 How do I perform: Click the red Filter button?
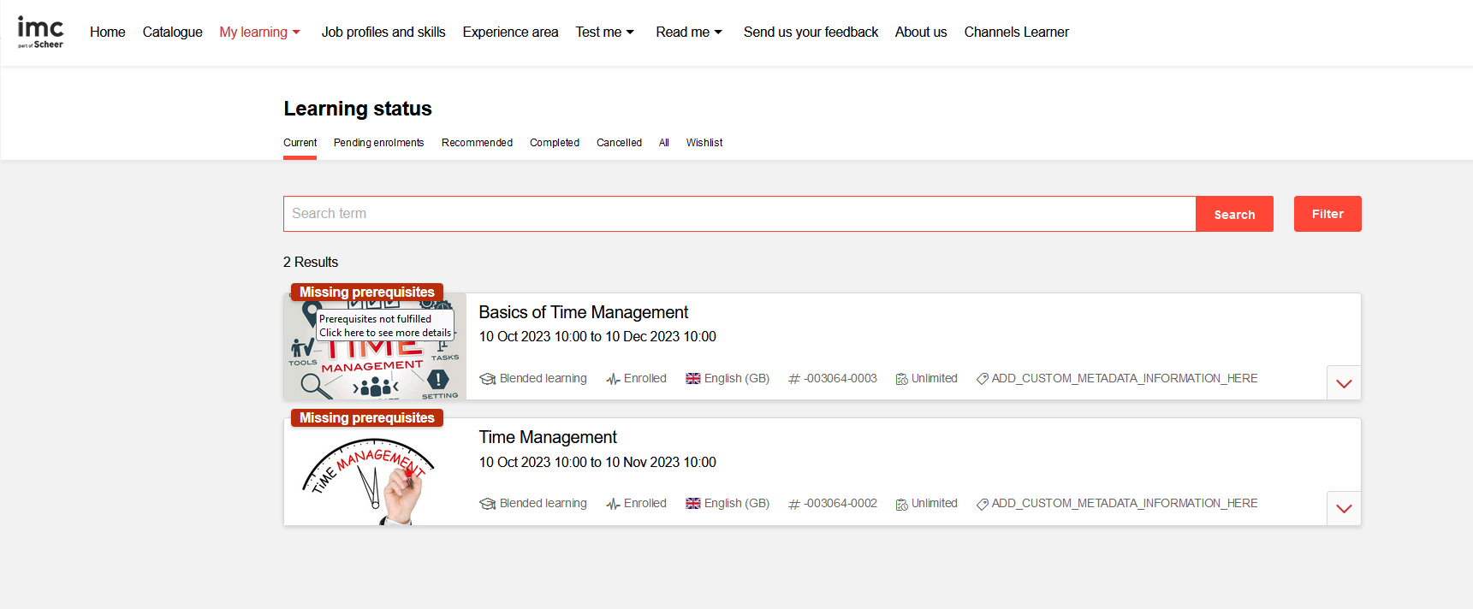click(1327, 214)
